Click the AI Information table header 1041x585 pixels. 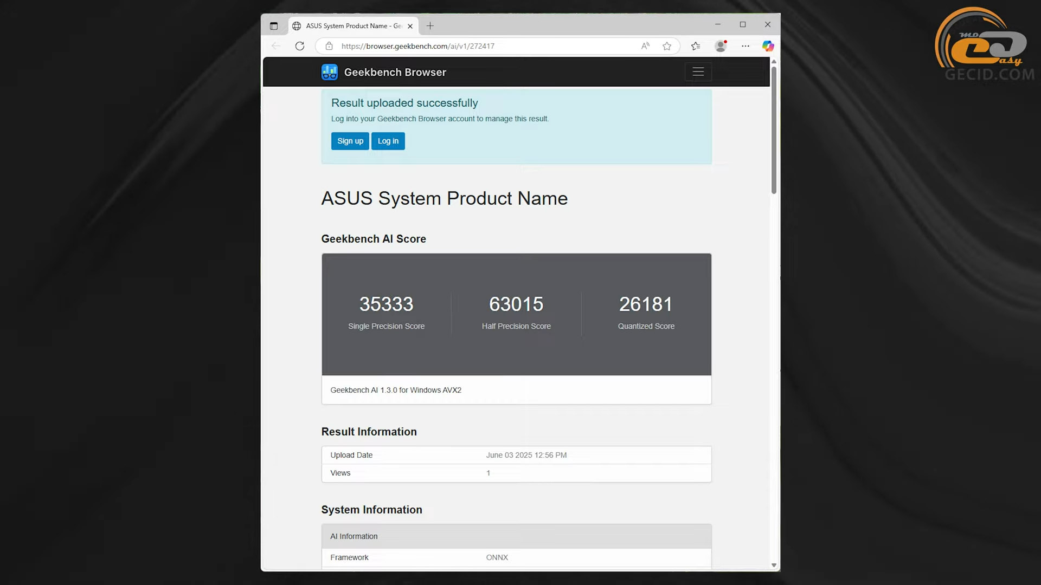pos(516,536)
